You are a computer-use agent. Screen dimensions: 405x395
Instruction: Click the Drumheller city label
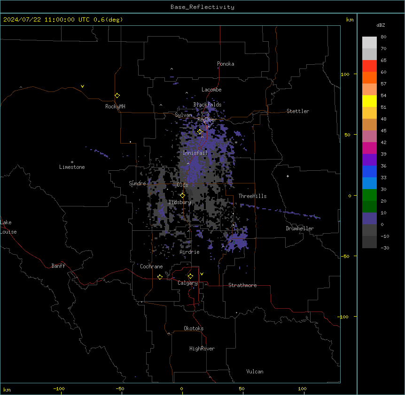pos(300,228)
